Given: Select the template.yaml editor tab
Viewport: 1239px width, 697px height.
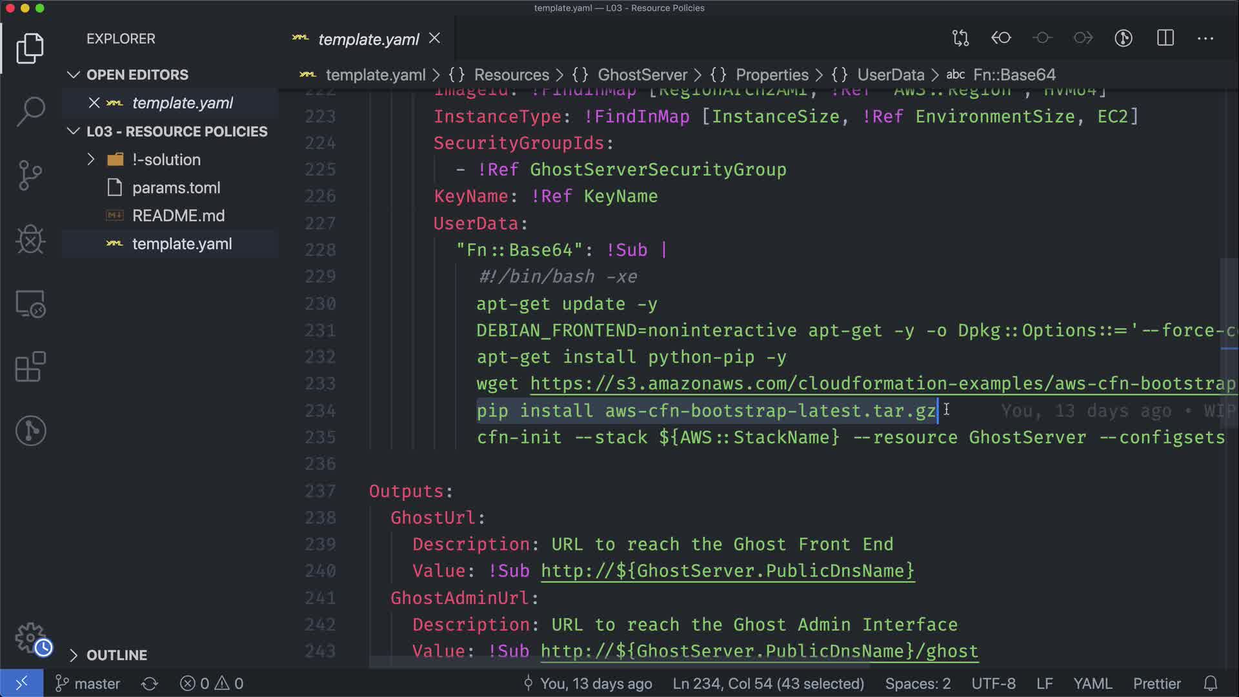Looking at the screenshot, I should 368,39.
